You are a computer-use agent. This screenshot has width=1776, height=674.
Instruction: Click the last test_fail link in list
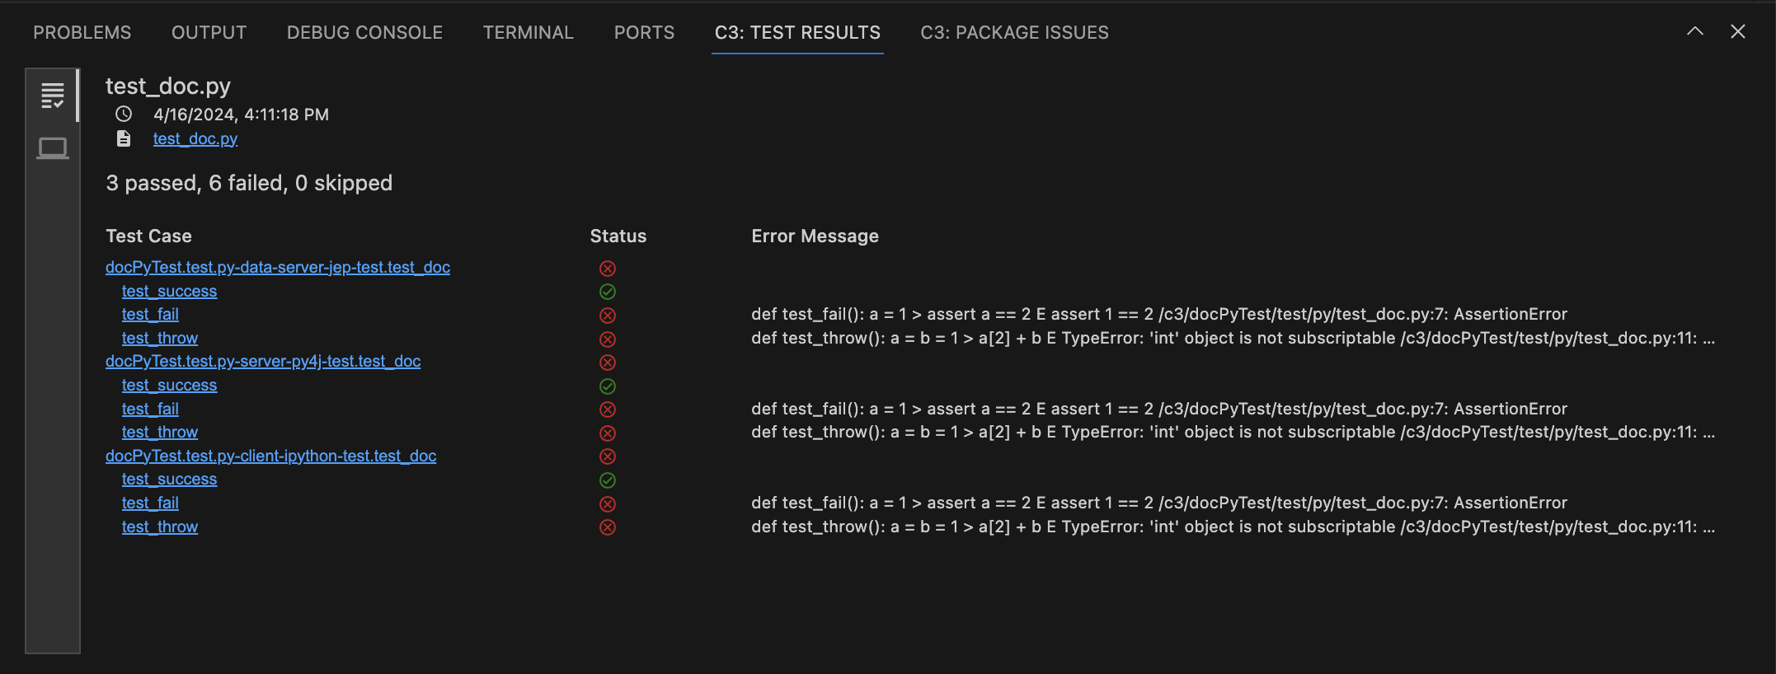point(150,503)
